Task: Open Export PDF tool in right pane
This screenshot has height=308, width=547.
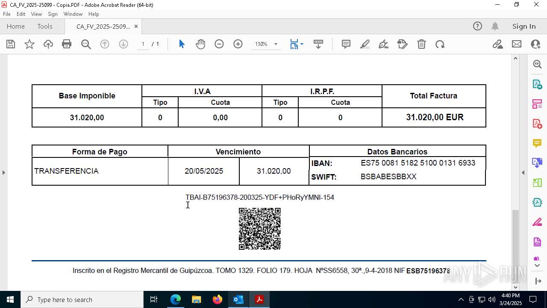Action: (x=537, y=84)
